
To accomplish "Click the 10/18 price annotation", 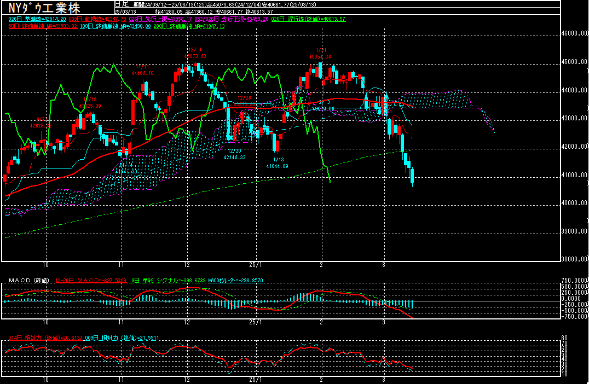I will [90, 103].
